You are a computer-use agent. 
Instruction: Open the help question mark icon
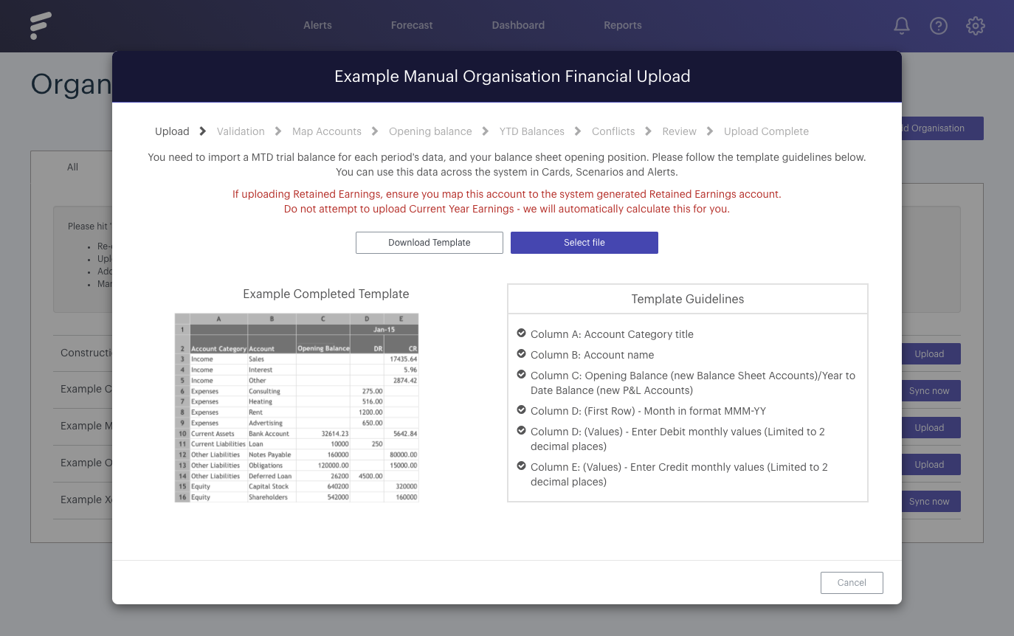[x=938, y=26]
